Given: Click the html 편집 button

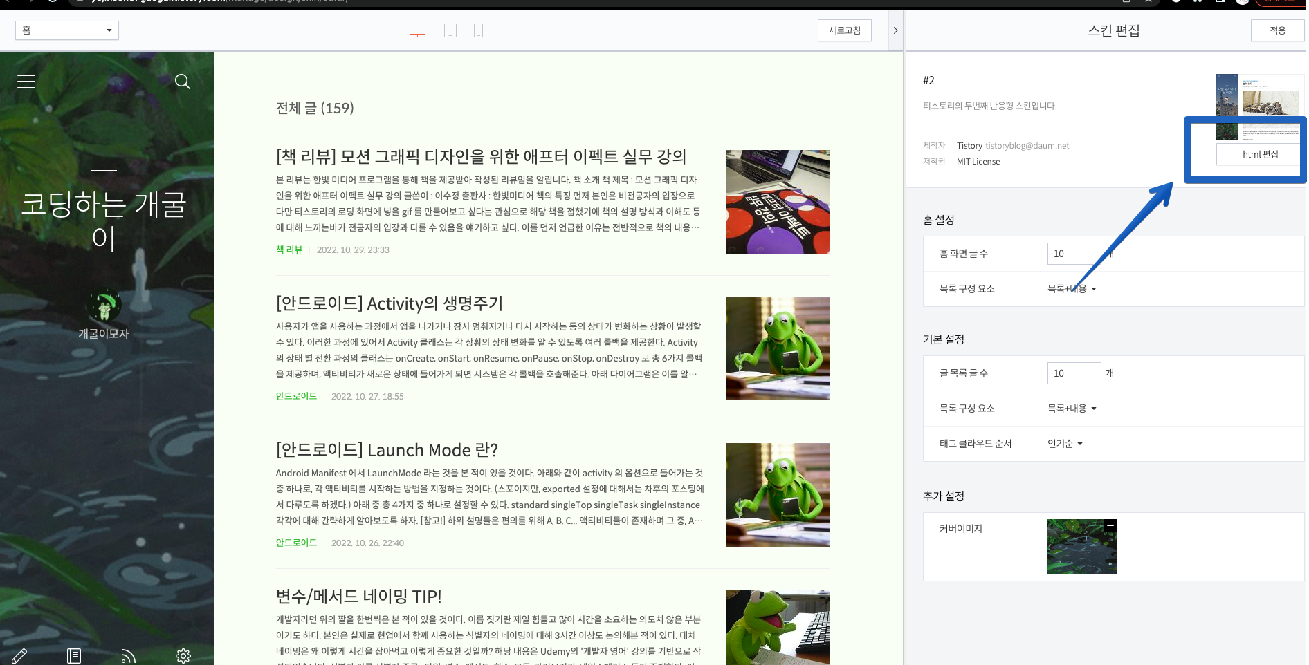Looking at the screenshot, I should pos(1260,154).
